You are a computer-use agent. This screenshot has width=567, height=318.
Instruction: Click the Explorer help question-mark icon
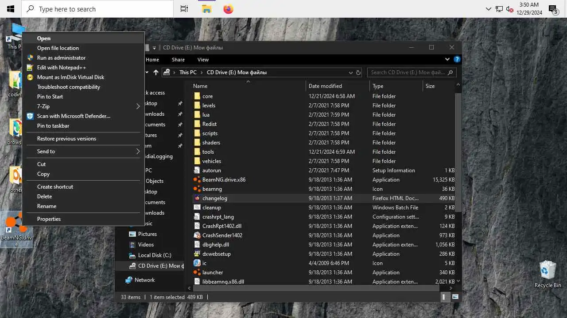[x=457, y=59]
